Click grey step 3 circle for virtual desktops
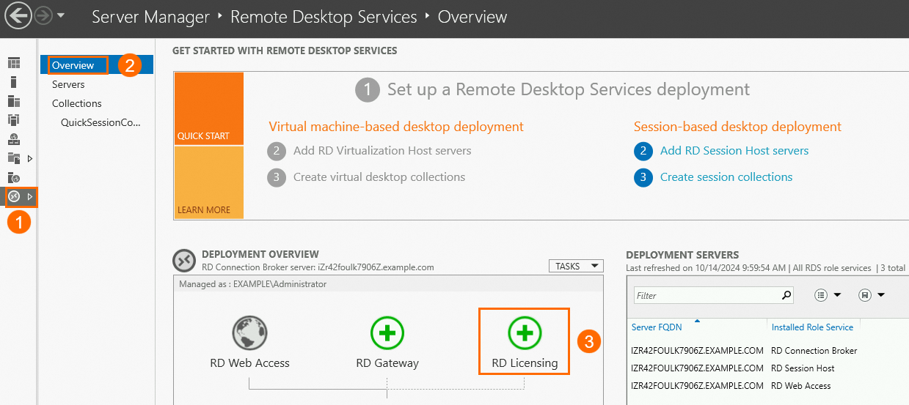 (x=277, y=177)
